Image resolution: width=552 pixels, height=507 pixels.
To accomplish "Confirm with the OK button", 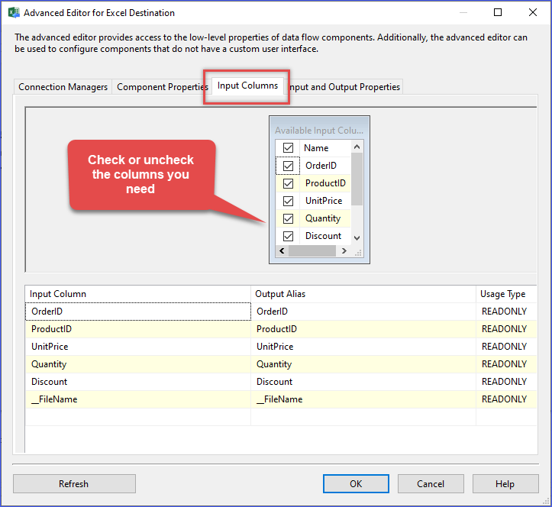I will [356, 484].
